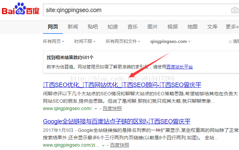Click the www.qingpingseo.com/ green URL

(x=67, y=108)
